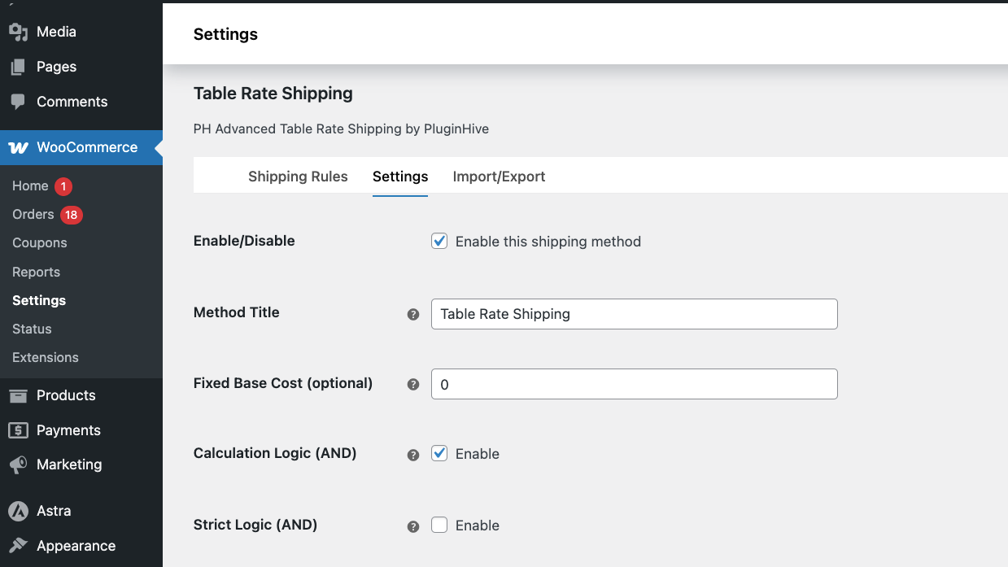Click the Products archive icon
This screenshot has width=1008, height=567.
(x=18, y=395)
